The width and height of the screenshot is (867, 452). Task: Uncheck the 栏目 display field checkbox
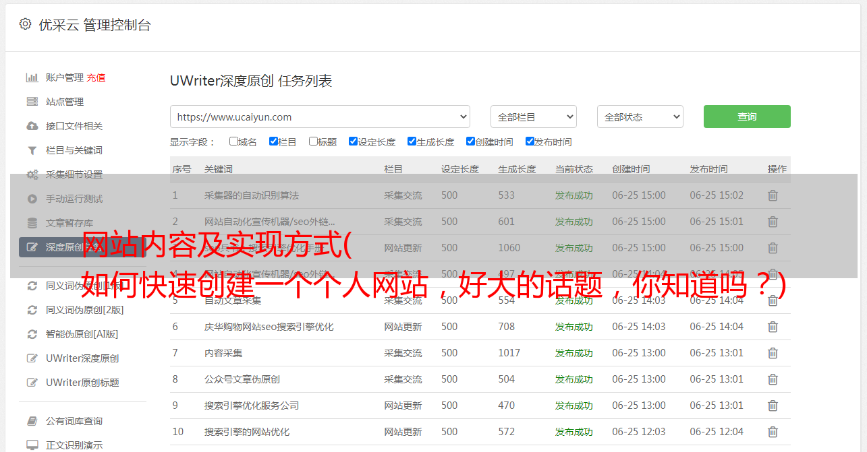coord(273,141)
